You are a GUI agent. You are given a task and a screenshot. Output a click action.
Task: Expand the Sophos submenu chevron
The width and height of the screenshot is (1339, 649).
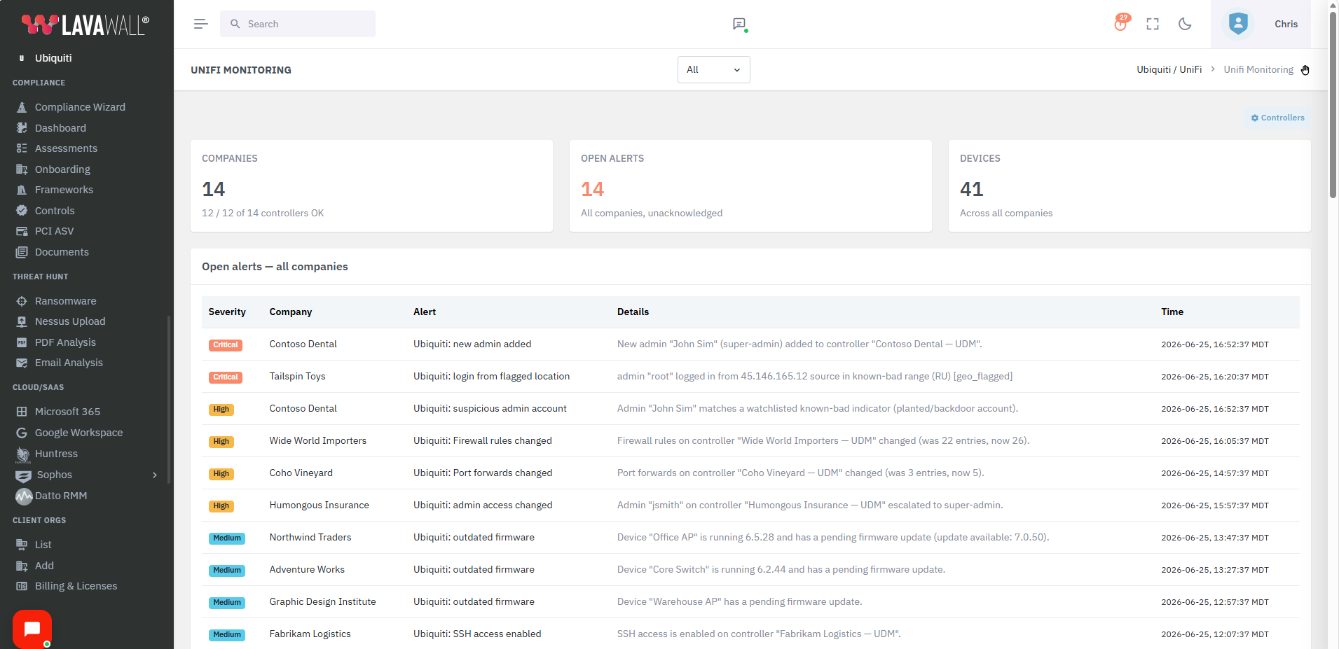tap(155, 475)
